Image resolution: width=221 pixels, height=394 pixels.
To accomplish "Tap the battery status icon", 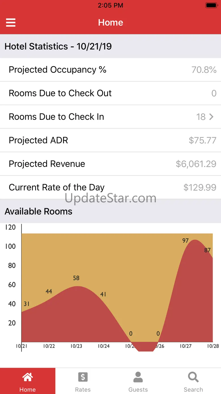I will (211, 5).
